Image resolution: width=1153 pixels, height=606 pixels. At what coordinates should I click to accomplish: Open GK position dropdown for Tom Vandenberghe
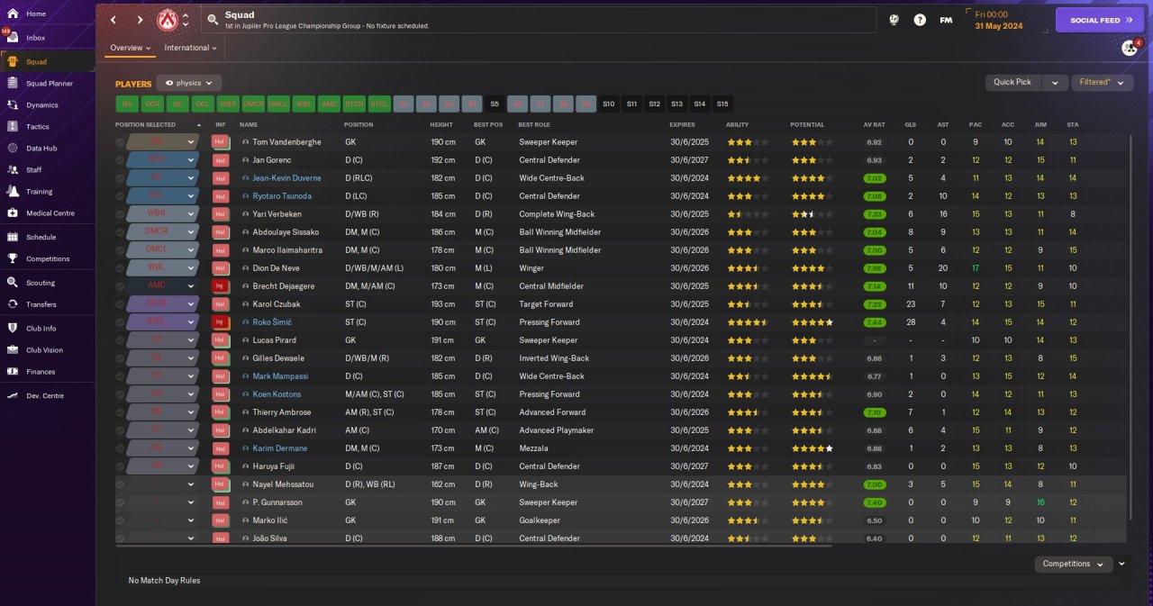point(162,141)
